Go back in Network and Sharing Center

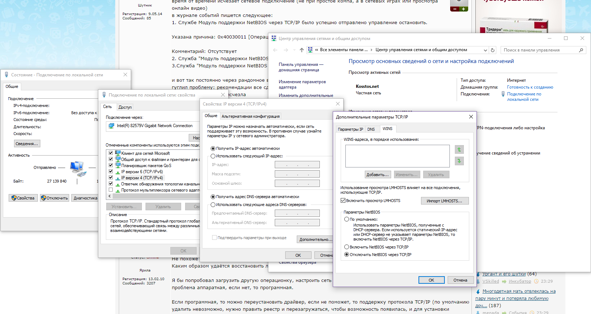tap(276, 50)
